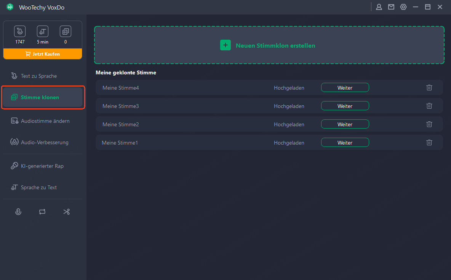Viewport: 451px width, 280px height.
Task: Delete Meine Stimme4 with trash icon
Action: click(429, 88)
